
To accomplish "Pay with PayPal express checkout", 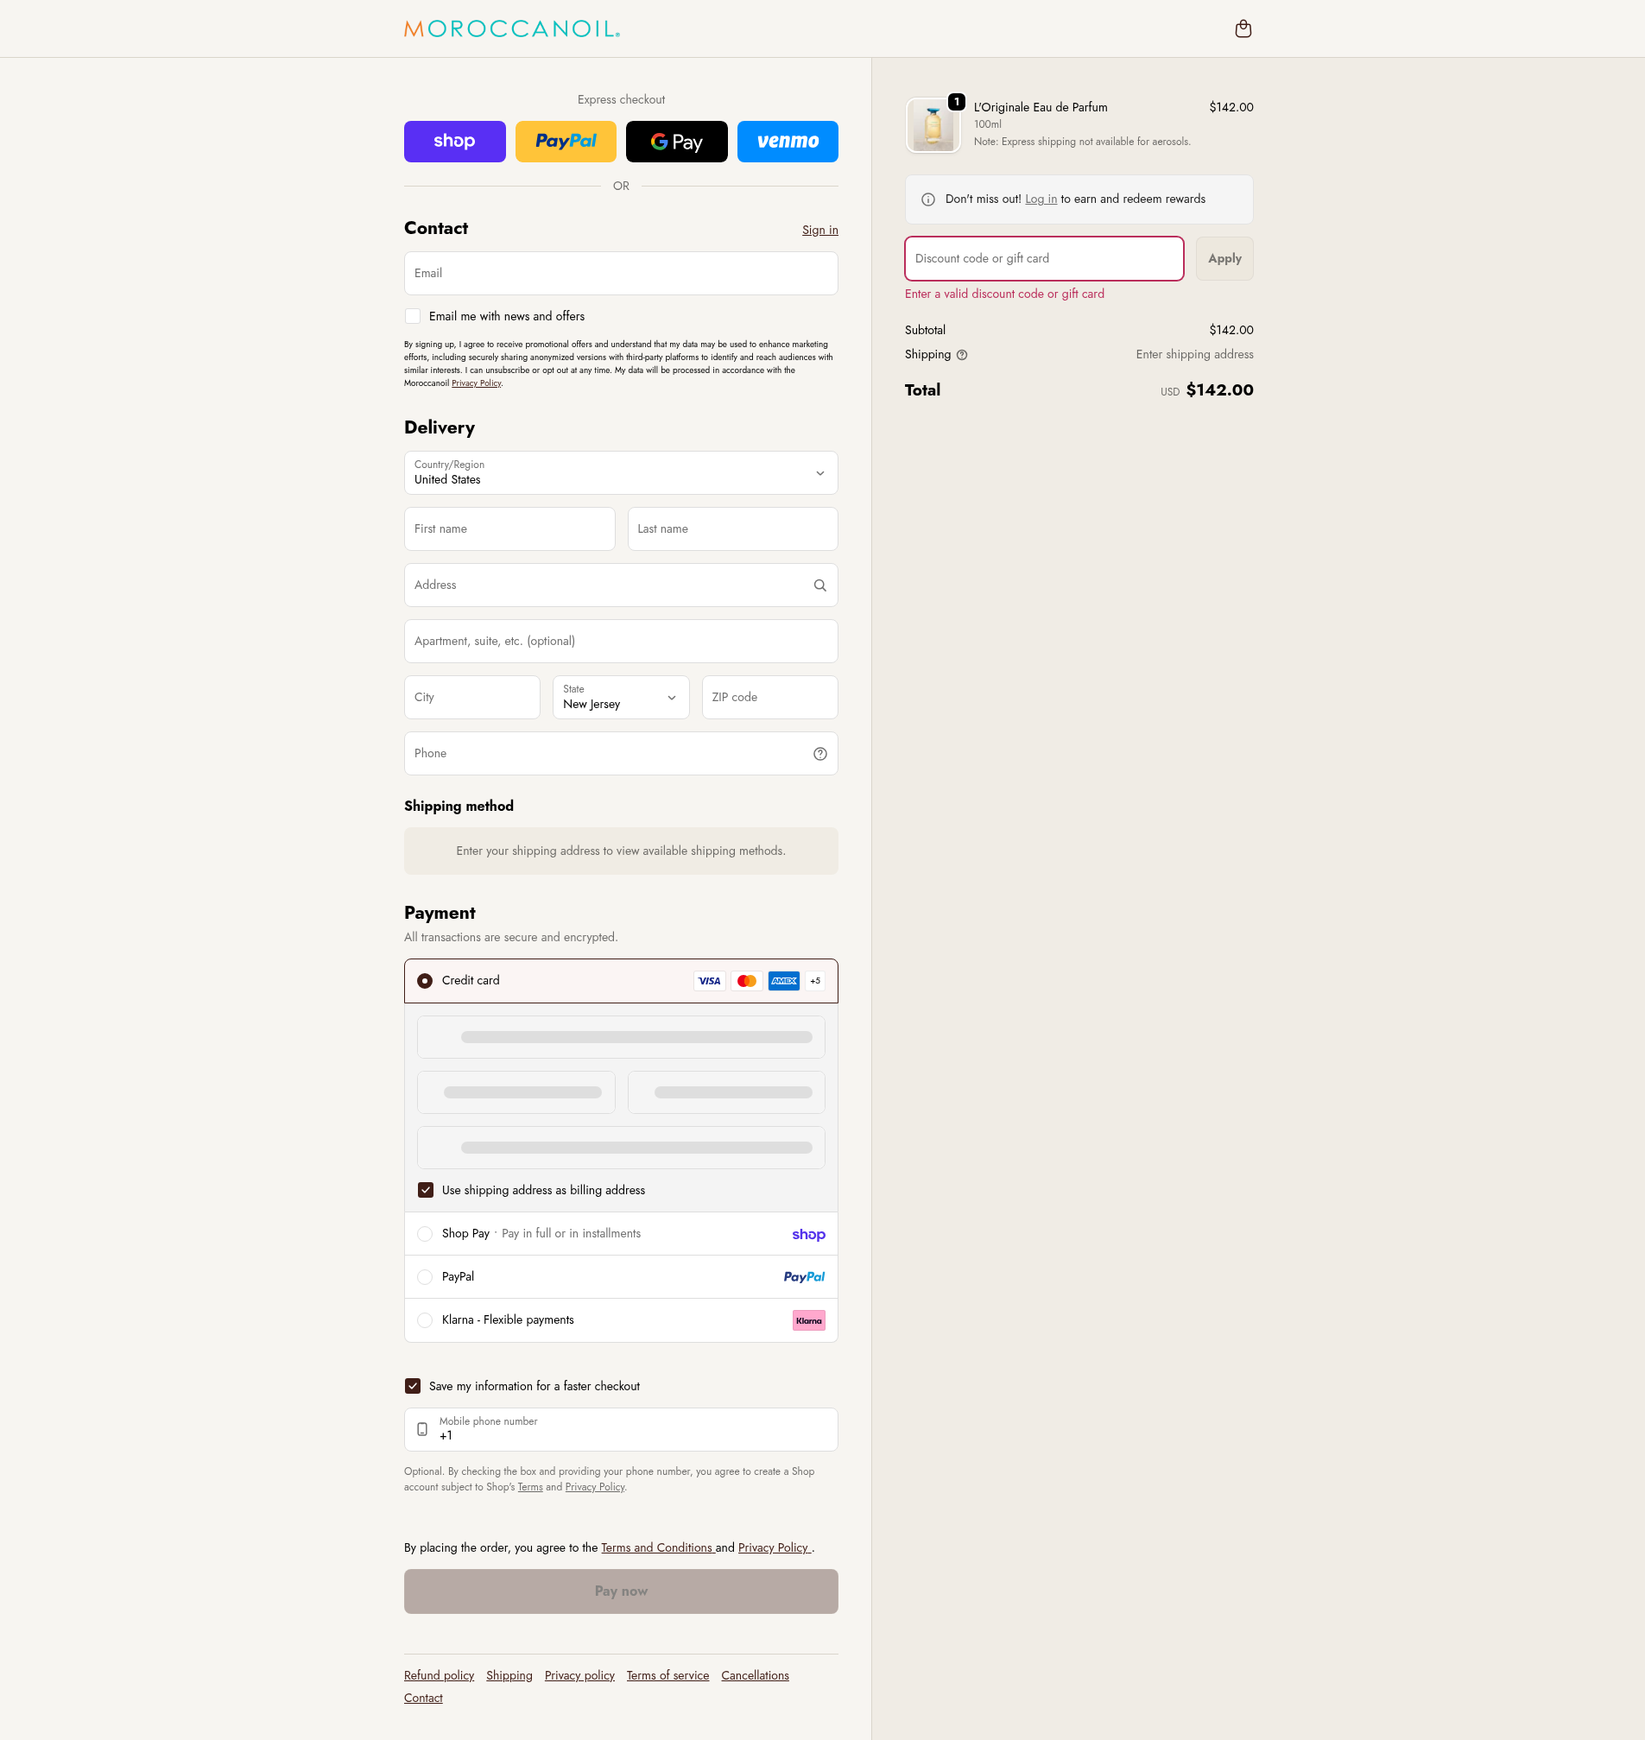I will point(566,142).
